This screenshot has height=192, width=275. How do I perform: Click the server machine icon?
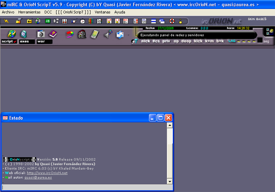[82, 34]
